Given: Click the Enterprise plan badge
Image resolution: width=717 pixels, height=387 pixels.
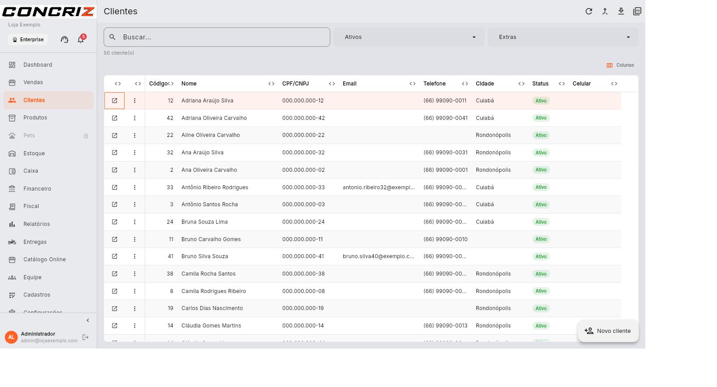Looking at the screenshot, I should pyautogui.click(x=28, y=39).
